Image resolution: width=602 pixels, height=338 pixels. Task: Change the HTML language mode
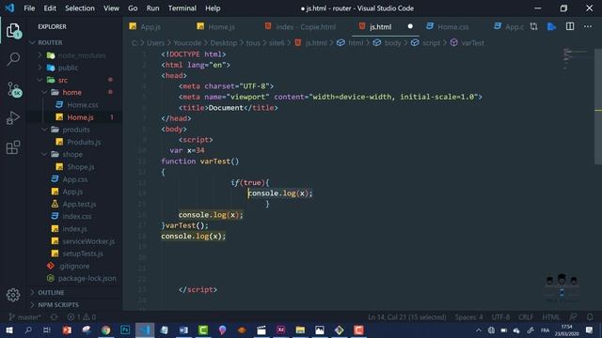[x=550, y=317]
